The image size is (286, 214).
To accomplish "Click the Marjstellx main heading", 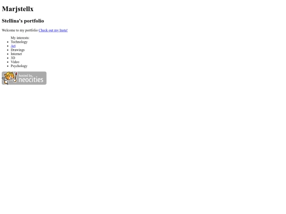I will point(17,9).
